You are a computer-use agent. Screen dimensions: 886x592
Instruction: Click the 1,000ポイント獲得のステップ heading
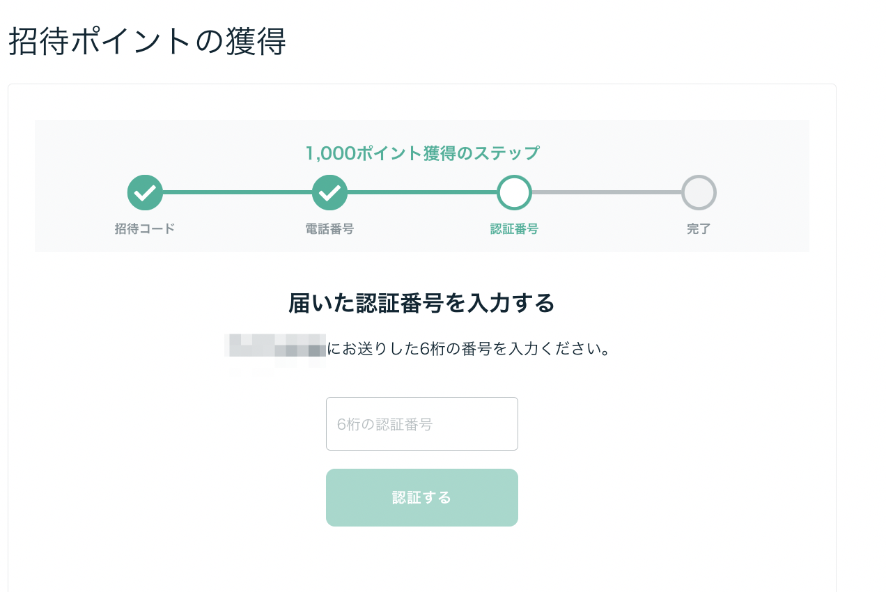click(422, 153)
